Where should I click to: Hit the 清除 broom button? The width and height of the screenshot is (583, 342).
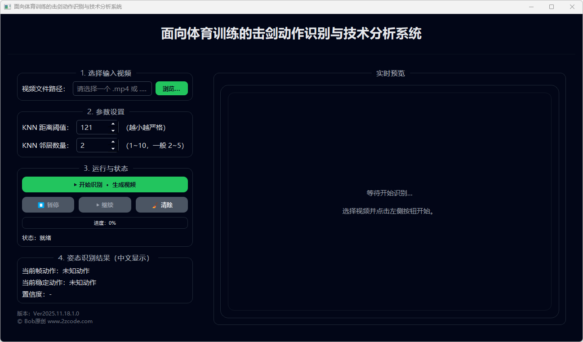click(x=162, y=205)
